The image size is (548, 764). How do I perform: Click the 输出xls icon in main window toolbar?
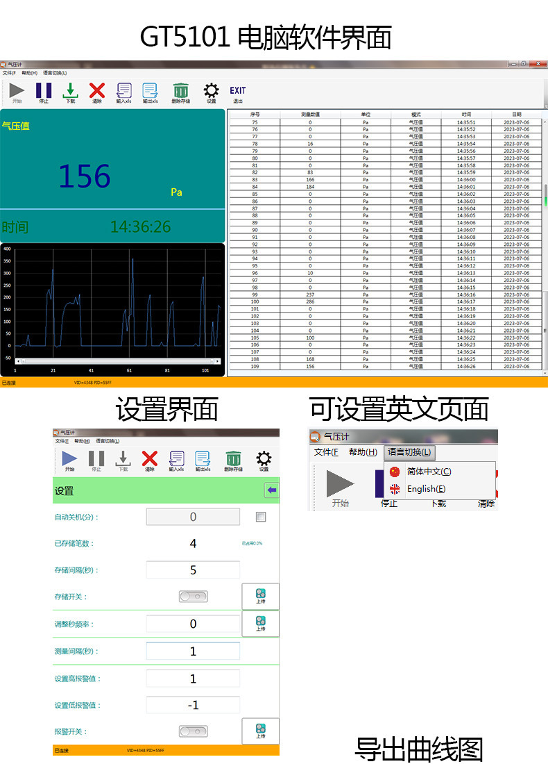tap(150, 90)
